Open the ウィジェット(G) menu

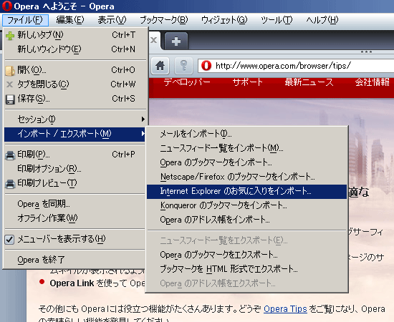224,20
